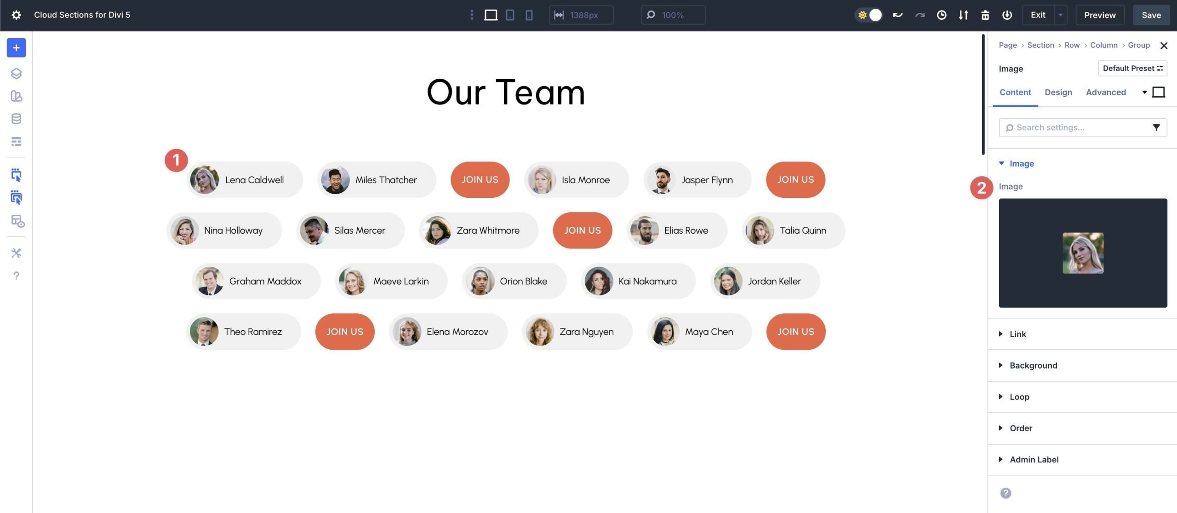Switch to the Design tab
This screenshot has width=1177, height=513.
1058,92
